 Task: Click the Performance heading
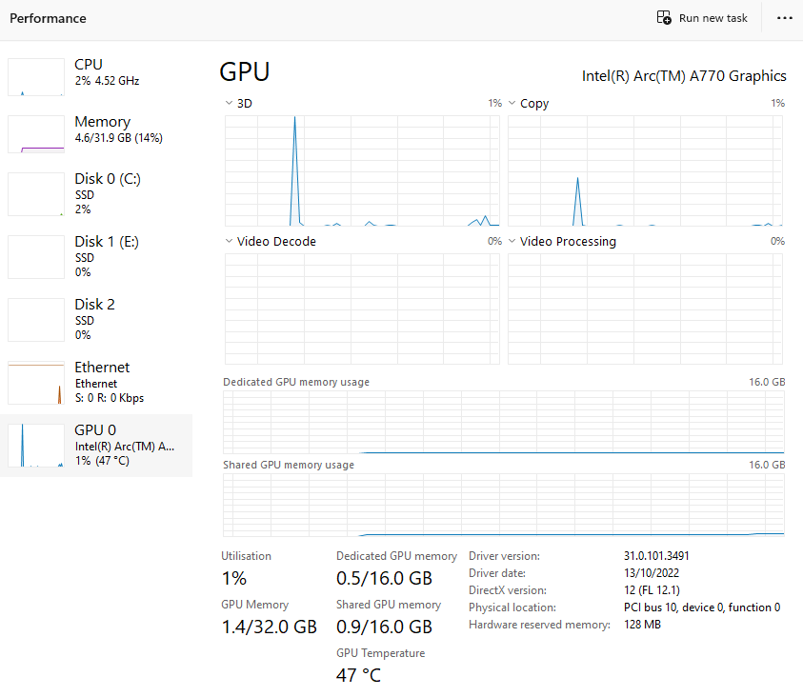(48, 18)
